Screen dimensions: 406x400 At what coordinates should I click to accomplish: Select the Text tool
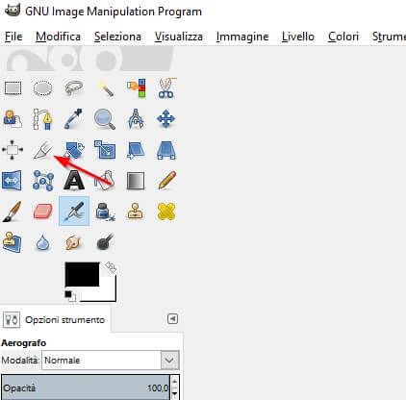point(74,181)
